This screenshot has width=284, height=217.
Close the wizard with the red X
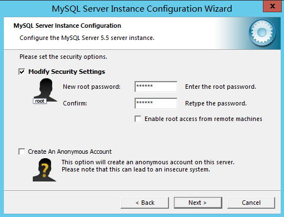tap(272, 6)
